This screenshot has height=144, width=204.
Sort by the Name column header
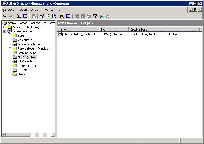pos(78,29)
